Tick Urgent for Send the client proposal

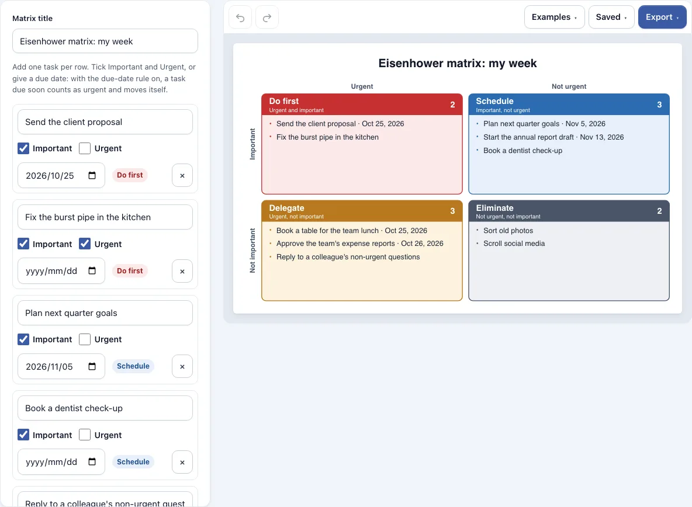point(85,148)
